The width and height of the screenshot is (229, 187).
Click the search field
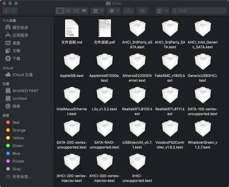[x=199, y=11]
